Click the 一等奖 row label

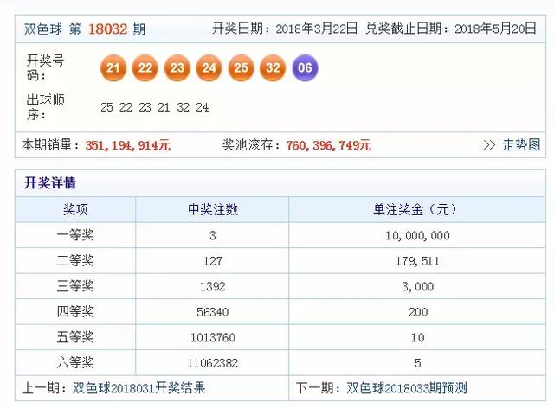pyautogui.click(x=75, y=235)
